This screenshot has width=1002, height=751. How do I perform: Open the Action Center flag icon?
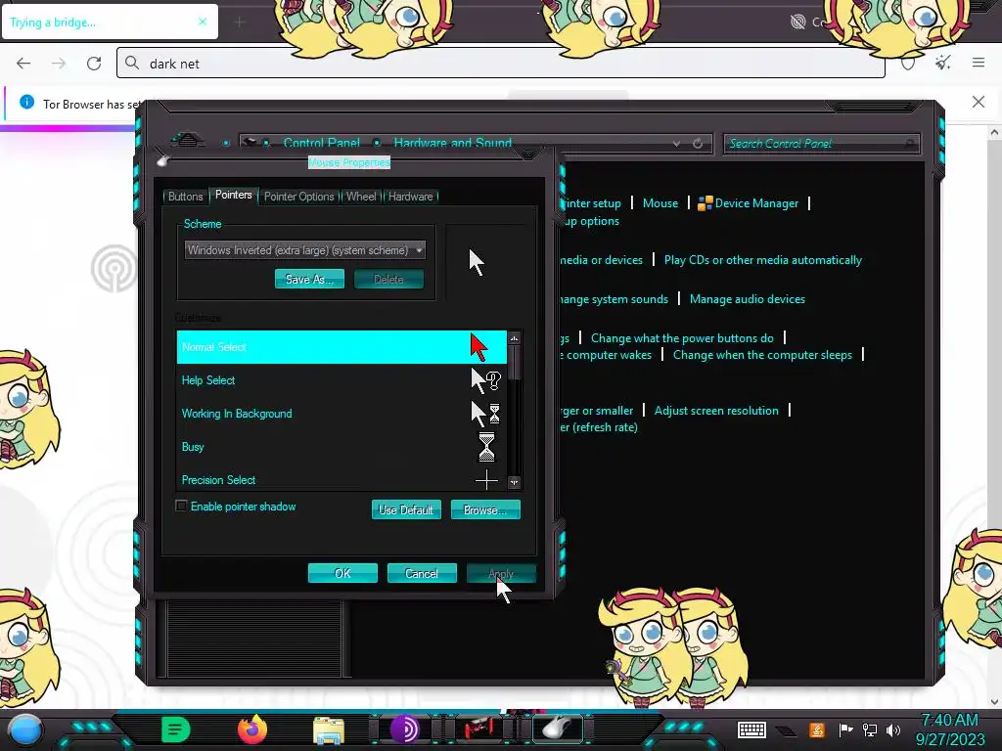coord(846,729)
